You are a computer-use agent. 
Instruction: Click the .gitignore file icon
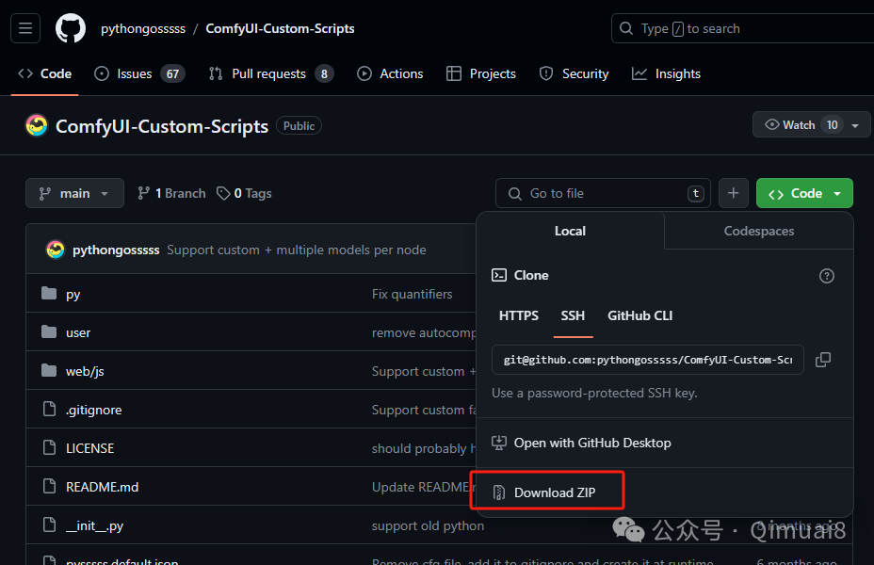click(x=49, y=409)
